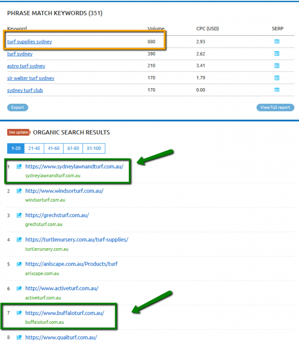Open the turf sydney keyword link
Screen dimensions: 299x341
coord(20,54)
